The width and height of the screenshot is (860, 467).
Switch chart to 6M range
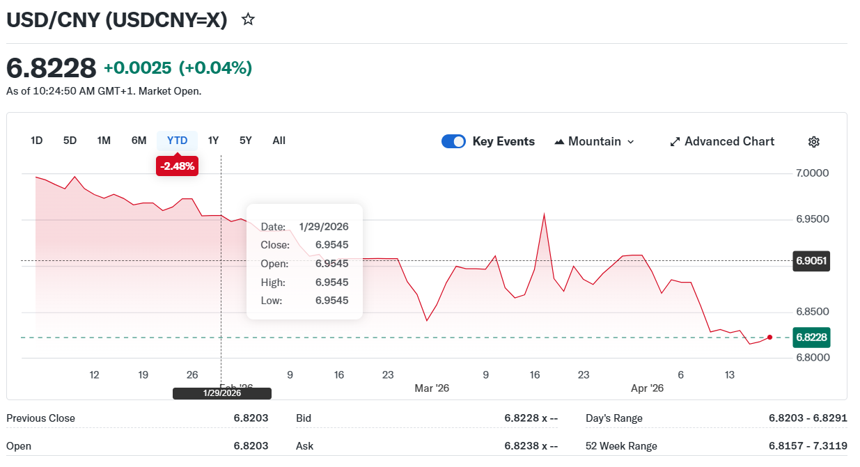coord(139,141)
